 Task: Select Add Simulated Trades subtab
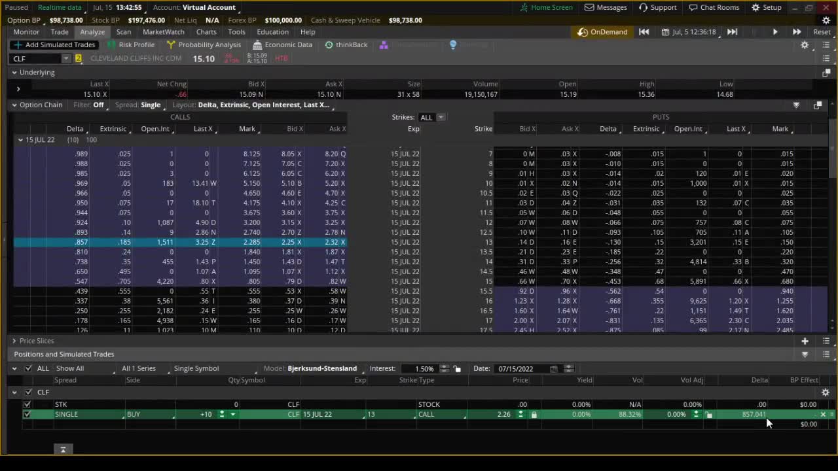(x=54, y=44)
